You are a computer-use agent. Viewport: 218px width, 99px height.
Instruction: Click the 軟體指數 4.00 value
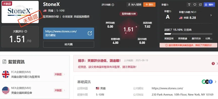pos(115,43)
